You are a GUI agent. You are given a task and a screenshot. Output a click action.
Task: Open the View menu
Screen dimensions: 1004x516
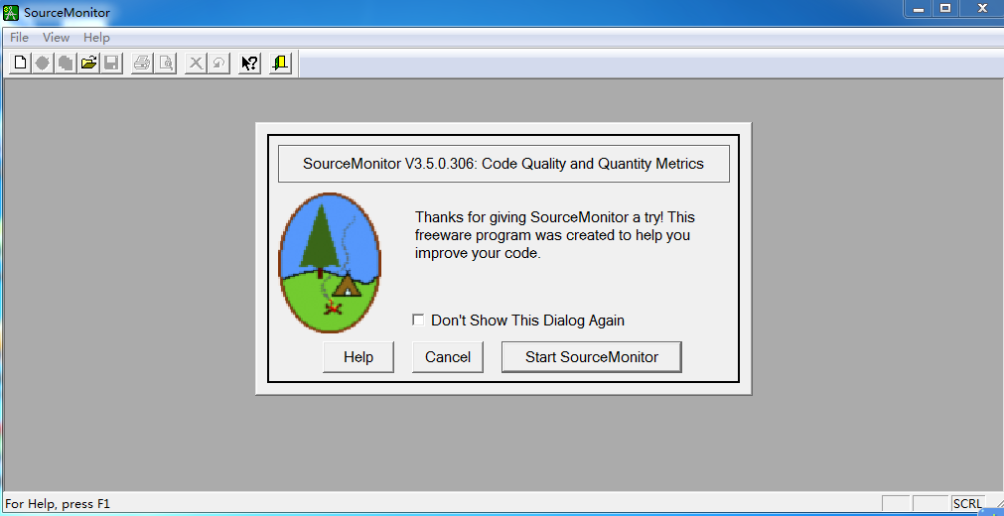tap(57, 37)
